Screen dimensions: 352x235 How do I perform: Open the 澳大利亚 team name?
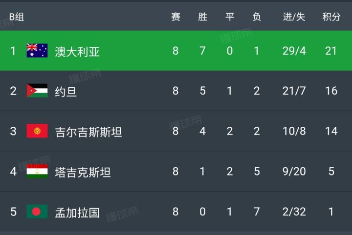click(x=77, y=51)
